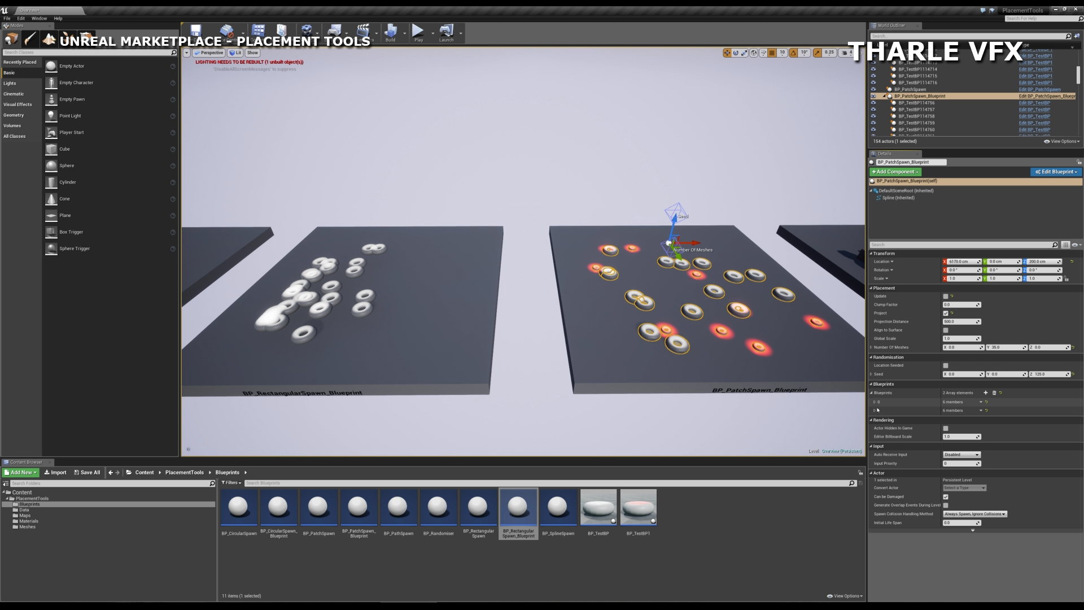Reset Location to default arrow

pos(1072,262)
